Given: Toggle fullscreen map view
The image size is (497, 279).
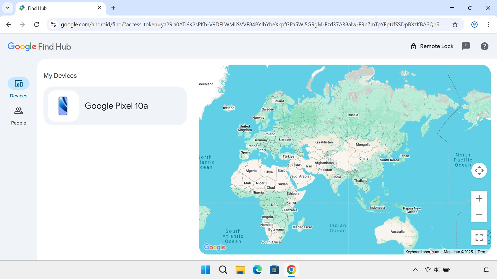Looking at the screenshot, I should pos(479,237).
